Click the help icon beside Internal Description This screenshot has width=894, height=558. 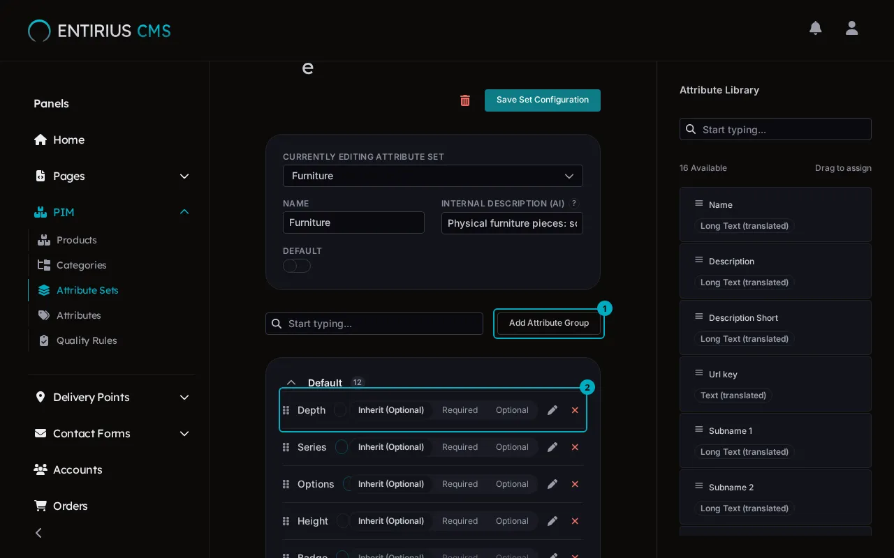tap(574, 204)
